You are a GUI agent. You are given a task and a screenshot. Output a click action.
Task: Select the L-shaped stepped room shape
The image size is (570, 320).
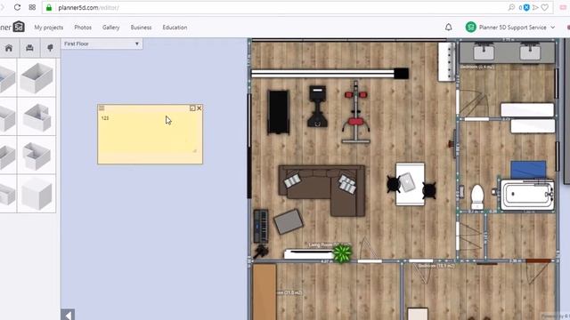click(x=37, y=156)
